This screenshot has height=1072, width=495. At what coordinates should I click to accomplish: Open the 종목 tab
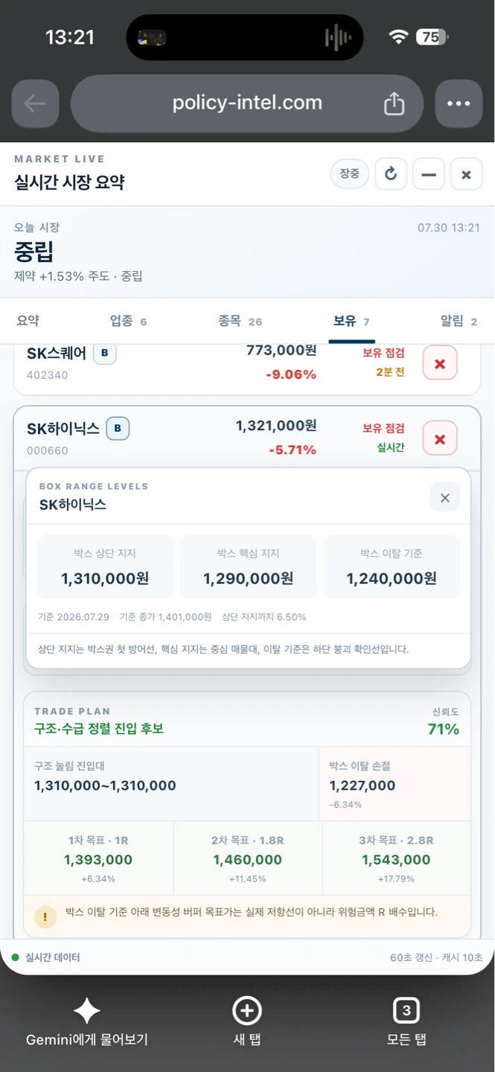tap(240, 321)
